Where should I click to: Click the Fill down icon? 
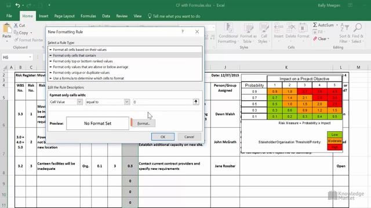315,32
